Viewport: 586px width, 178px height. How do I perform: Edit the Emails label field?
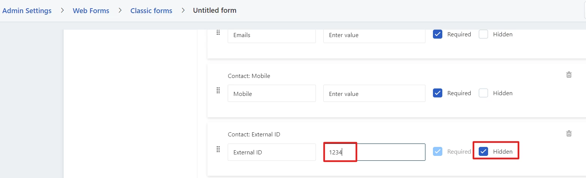(x=272, y=35)
